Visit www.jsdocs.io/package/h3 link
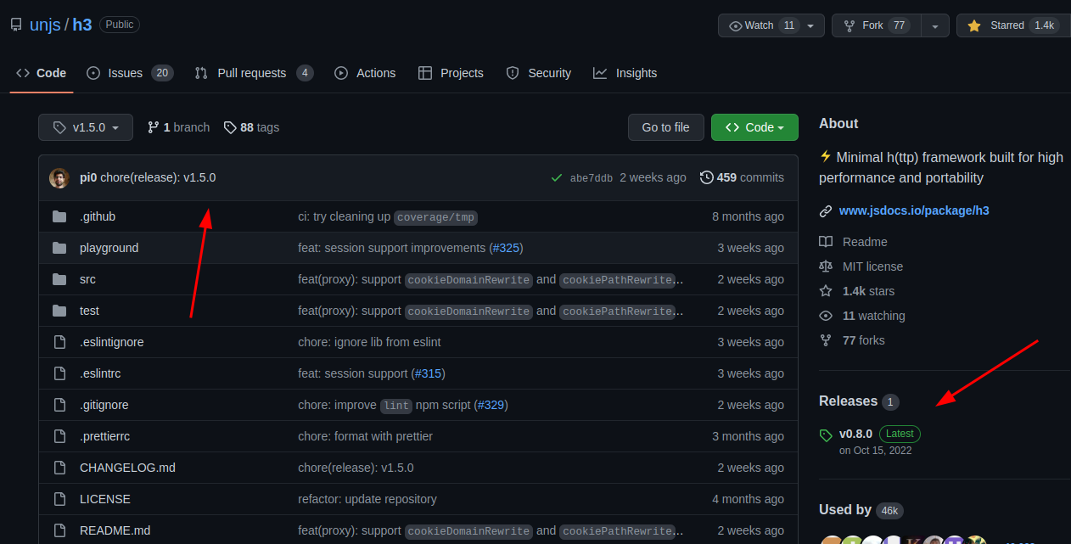 [914, 210]
